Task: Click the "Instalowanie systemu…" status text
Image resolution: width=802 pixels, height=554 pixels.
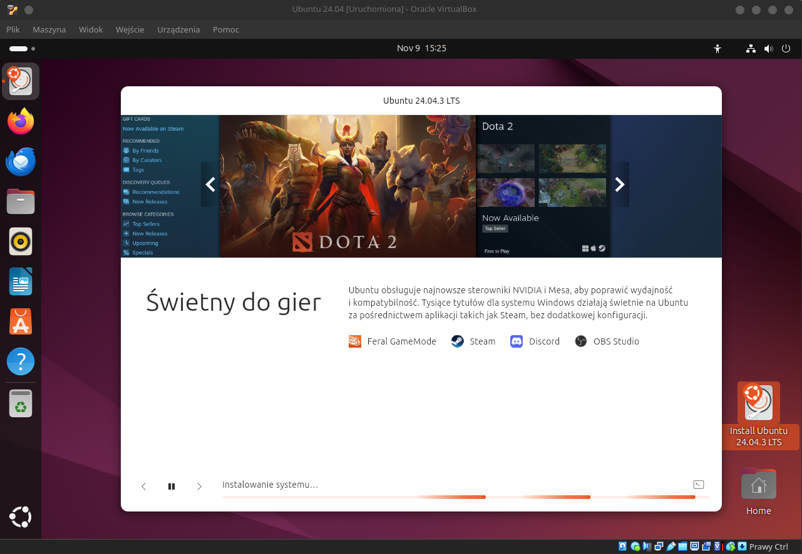Action: (x=270, y=485)
